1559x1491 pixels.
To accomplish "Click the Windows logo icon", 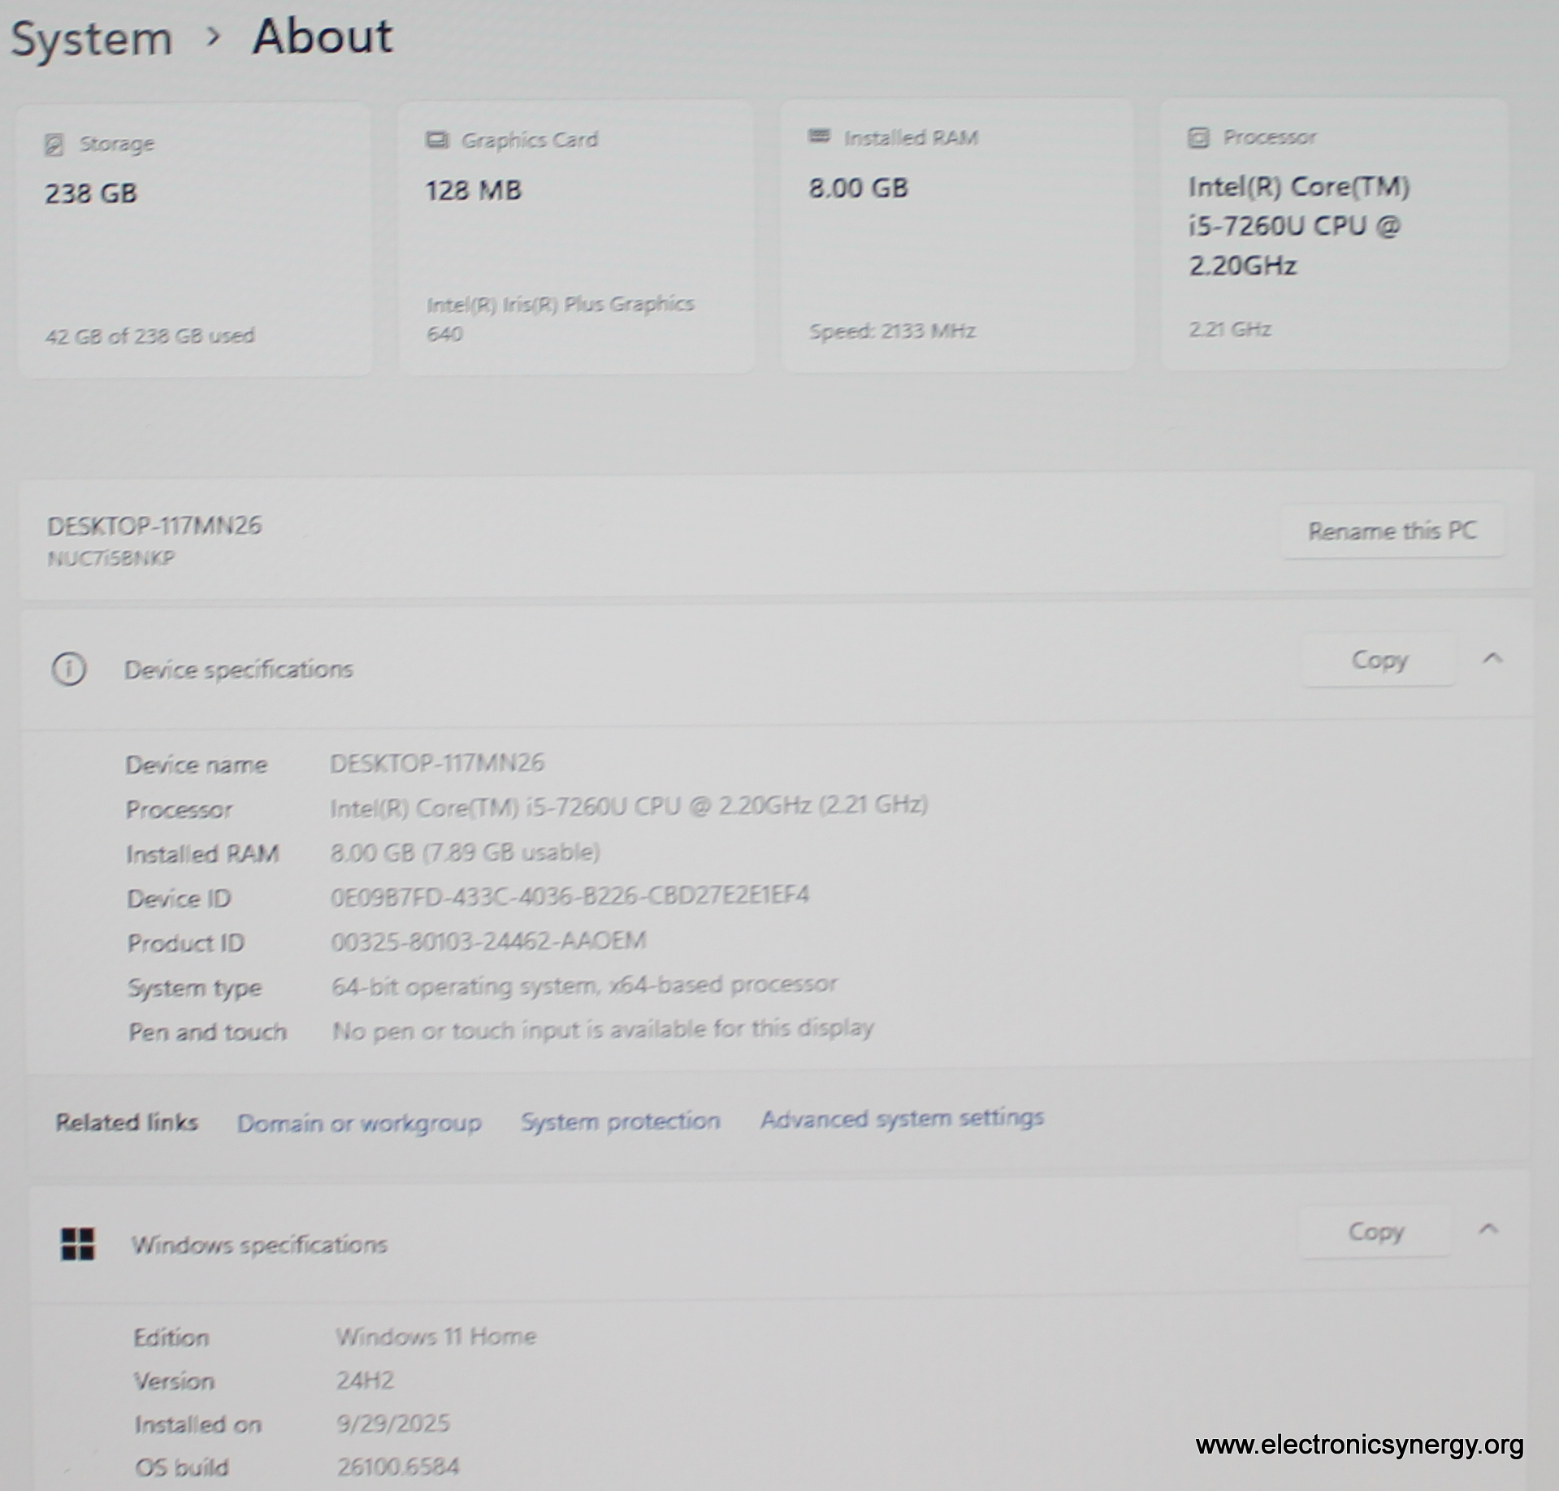I will (x=78, y=1244).
